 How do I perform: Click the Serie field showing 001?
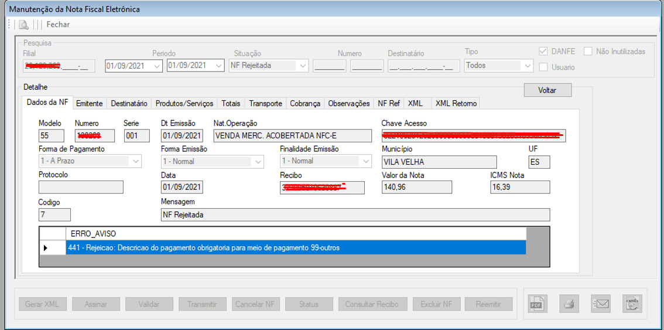(137, 135)
